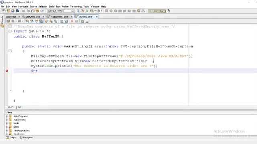Image resolution: width=257 pixels, height=144 pixels.
Task: Open the Debug Main Project dropdown arrow
Action: 95,11
